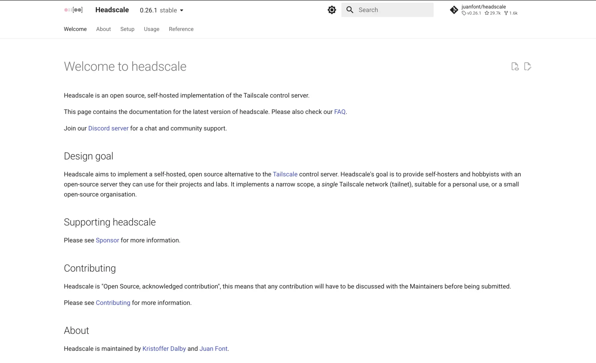Visit the Sponsor link
The image size is (596, 363).
[x=107, y=240]
